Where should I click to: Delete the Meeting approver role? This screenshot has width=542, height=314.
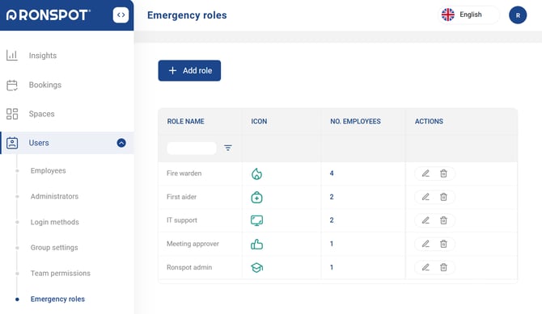tap(443, 244)
